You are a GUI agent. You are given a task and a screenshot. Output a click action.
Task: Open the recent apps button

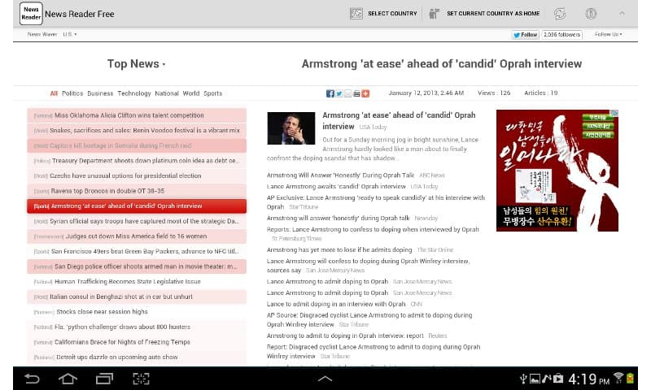click(x=104, y=379)
